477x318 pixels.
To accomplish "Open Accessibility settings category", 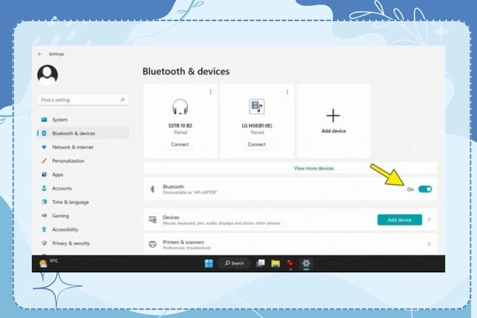I will [83, 229].
